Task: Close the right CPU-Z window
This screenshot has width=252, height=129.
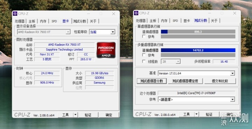Action: 234,13
